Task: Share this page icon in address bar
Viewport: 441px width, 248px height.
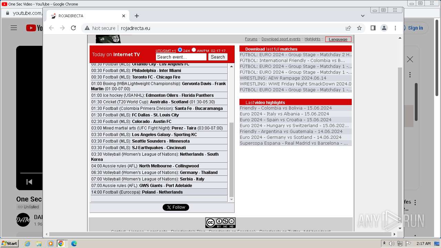Action: coord(348,28)
